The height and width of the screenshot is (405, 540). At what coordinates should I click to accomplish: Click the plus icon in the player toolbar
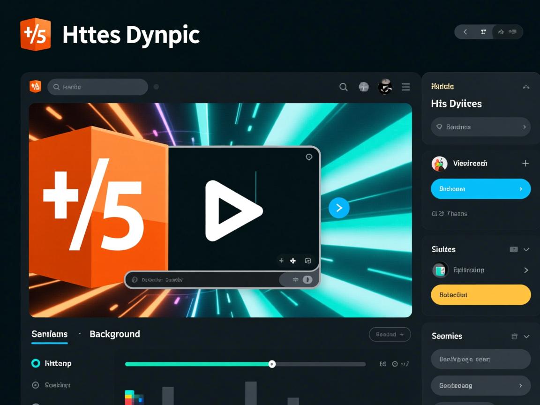281,261
